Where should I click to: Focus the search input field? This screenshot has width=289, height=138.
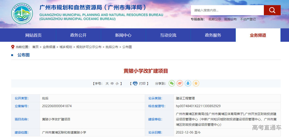point(227,10)
